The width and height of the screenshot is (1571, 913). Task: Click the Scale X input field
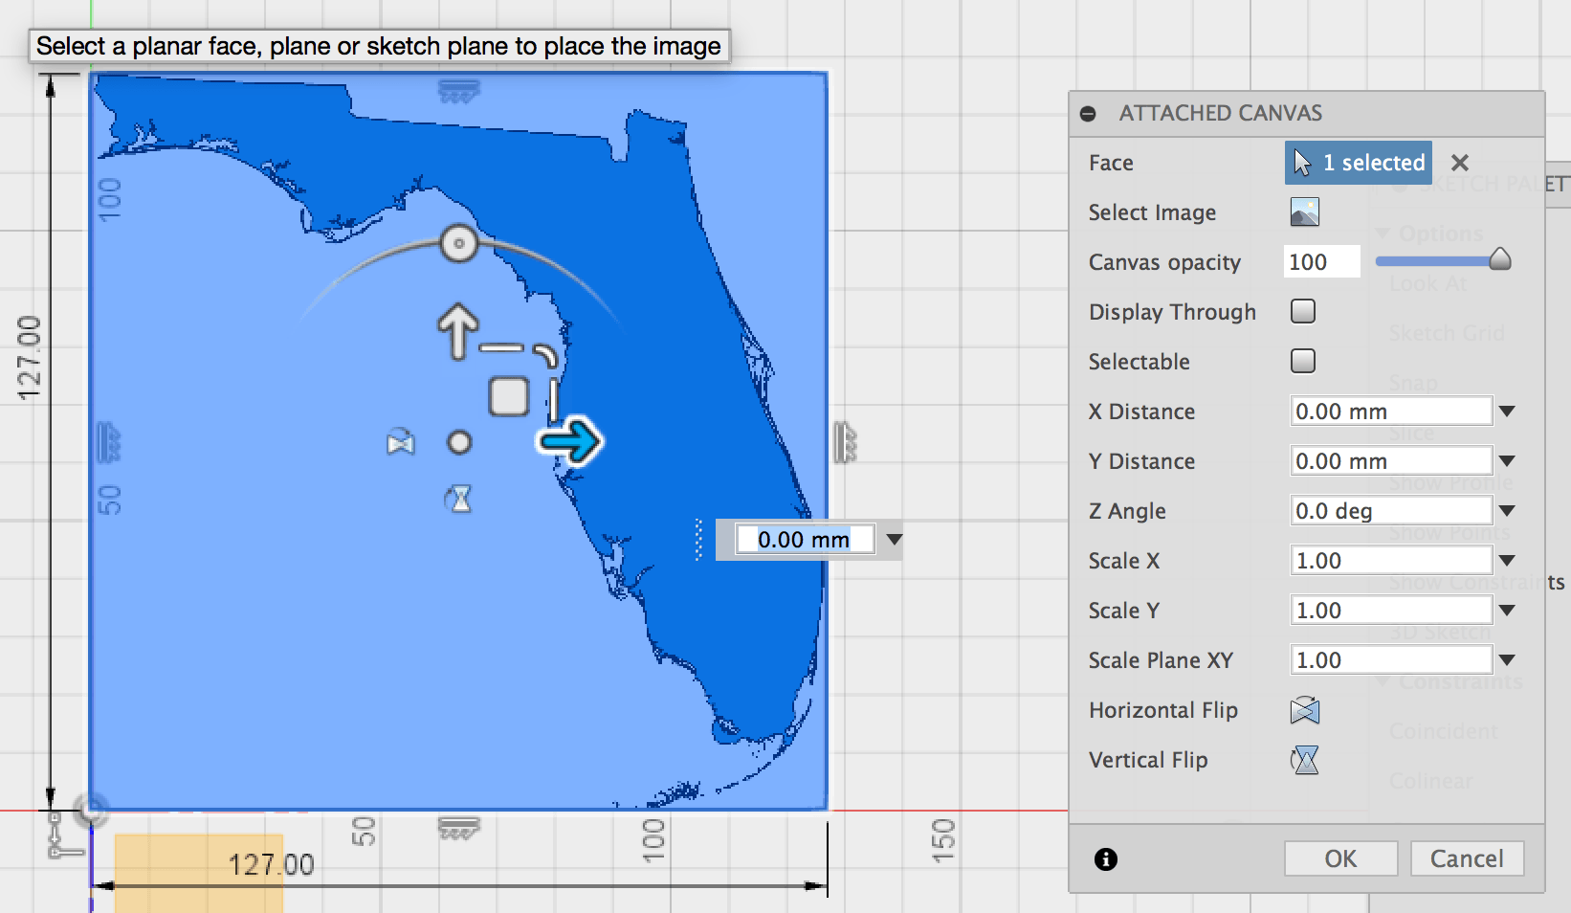(x=1391, y=561)
